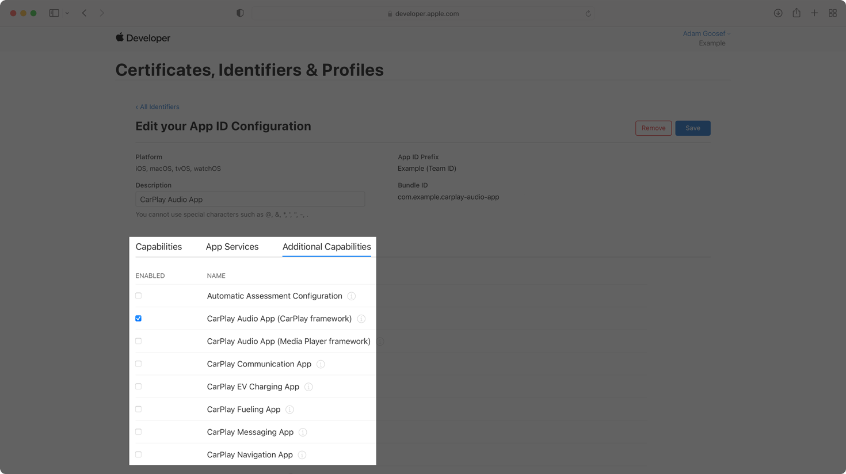Open info for CarPlay Audio App (CarPlay framework)
This screenshot has height=474, width=846.
coord(361,318)
